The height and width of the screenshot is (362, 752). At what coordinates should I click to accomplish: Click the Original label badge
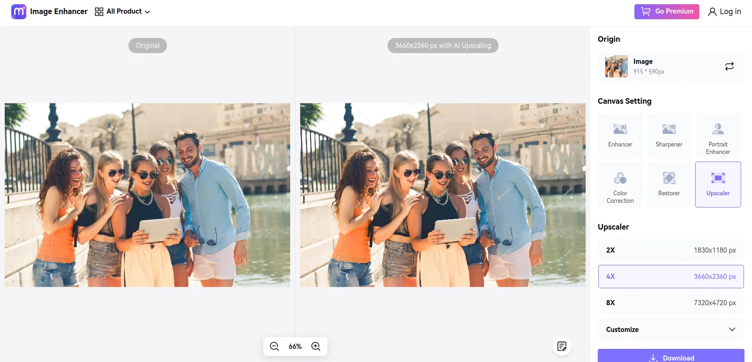[x=148, y=46]
